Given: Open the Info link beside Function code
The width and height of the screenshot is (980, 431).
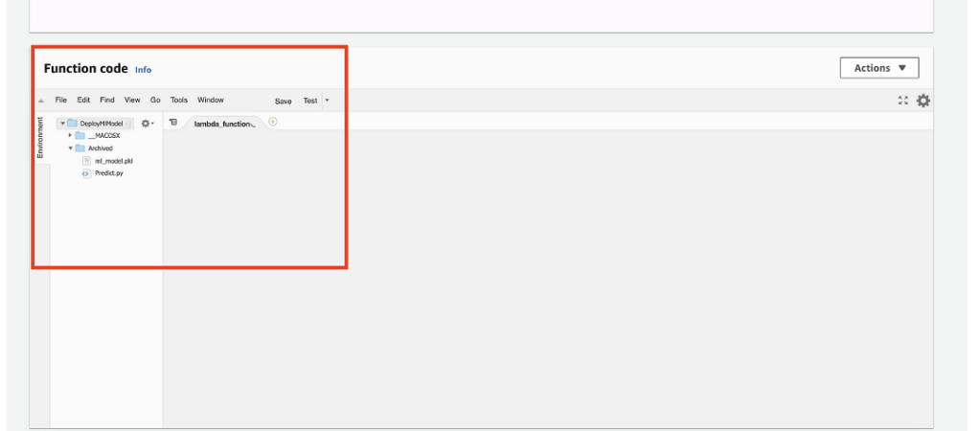Looking at the screenshot, I should pyautogui.click(x=143, y=70).
